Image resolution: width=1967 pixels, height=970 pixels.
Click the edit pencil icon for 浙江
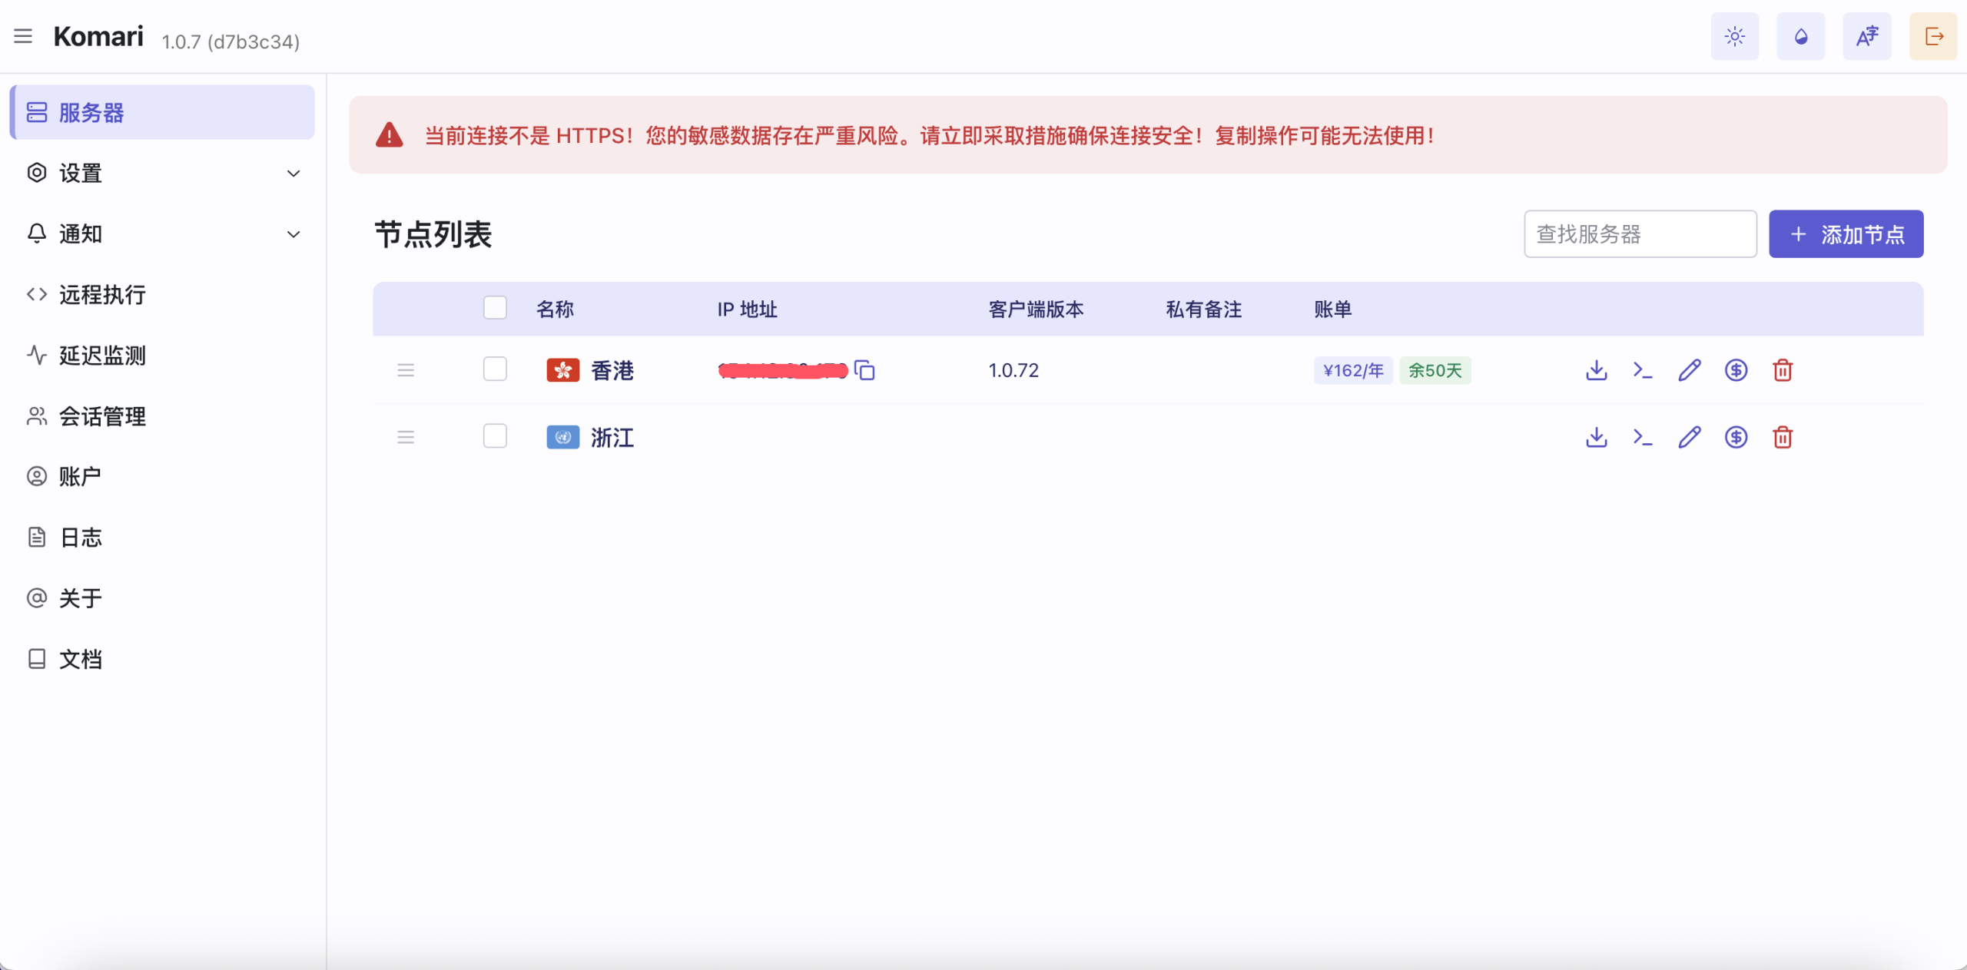pos(1689,437)
